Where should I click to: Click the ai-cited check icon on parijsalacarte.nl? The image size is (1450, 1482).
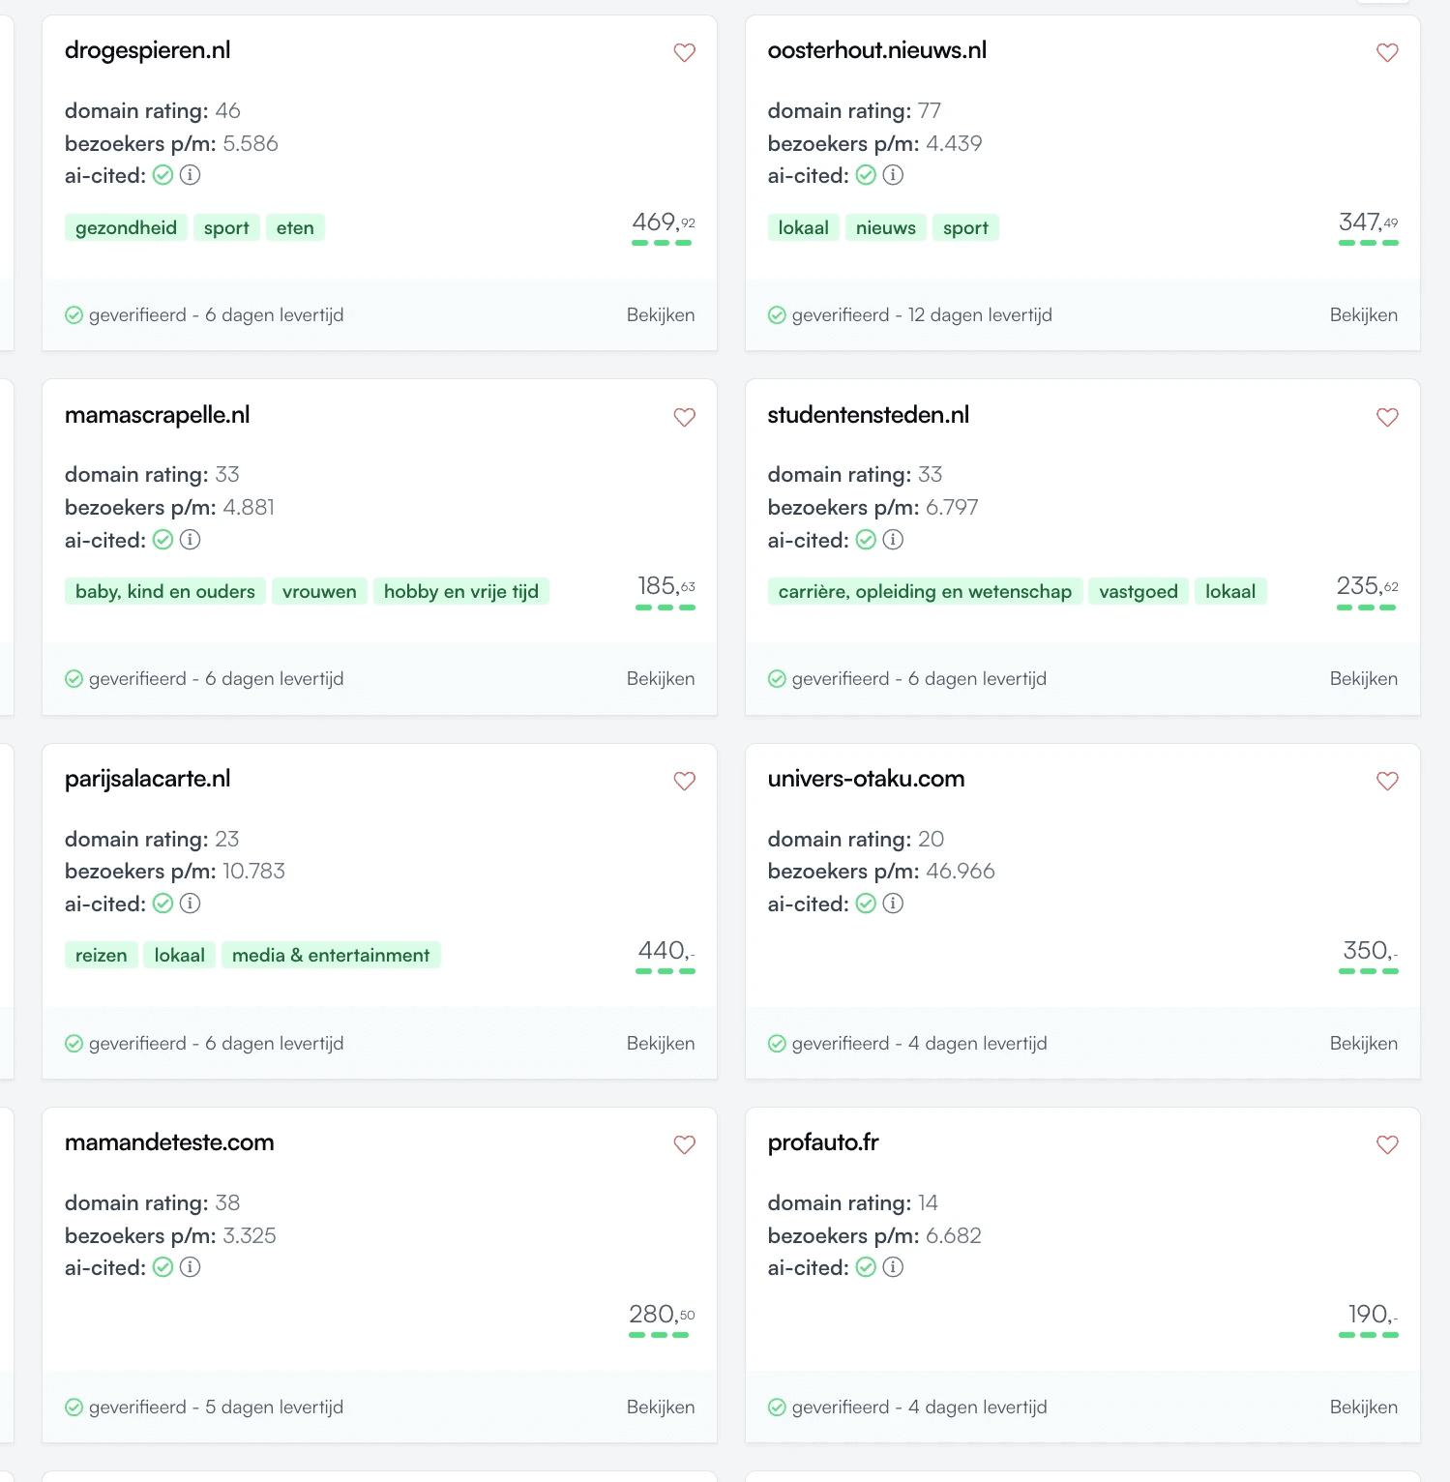tap(163, 904)
